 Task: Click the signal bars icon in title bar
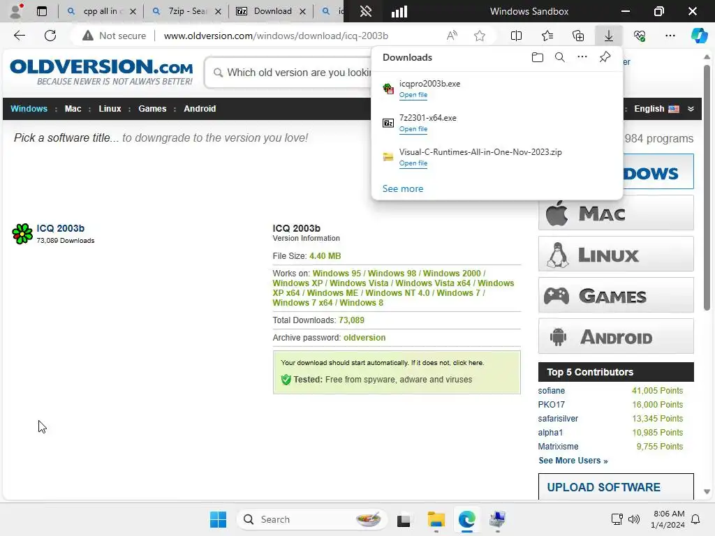tap(399, 11)
